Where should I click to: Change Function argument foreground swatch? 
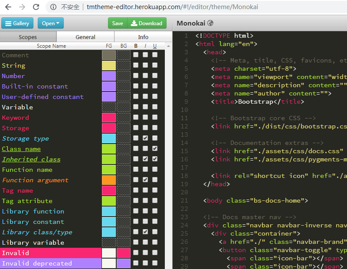pyautogui.click(x=109, y=180)
